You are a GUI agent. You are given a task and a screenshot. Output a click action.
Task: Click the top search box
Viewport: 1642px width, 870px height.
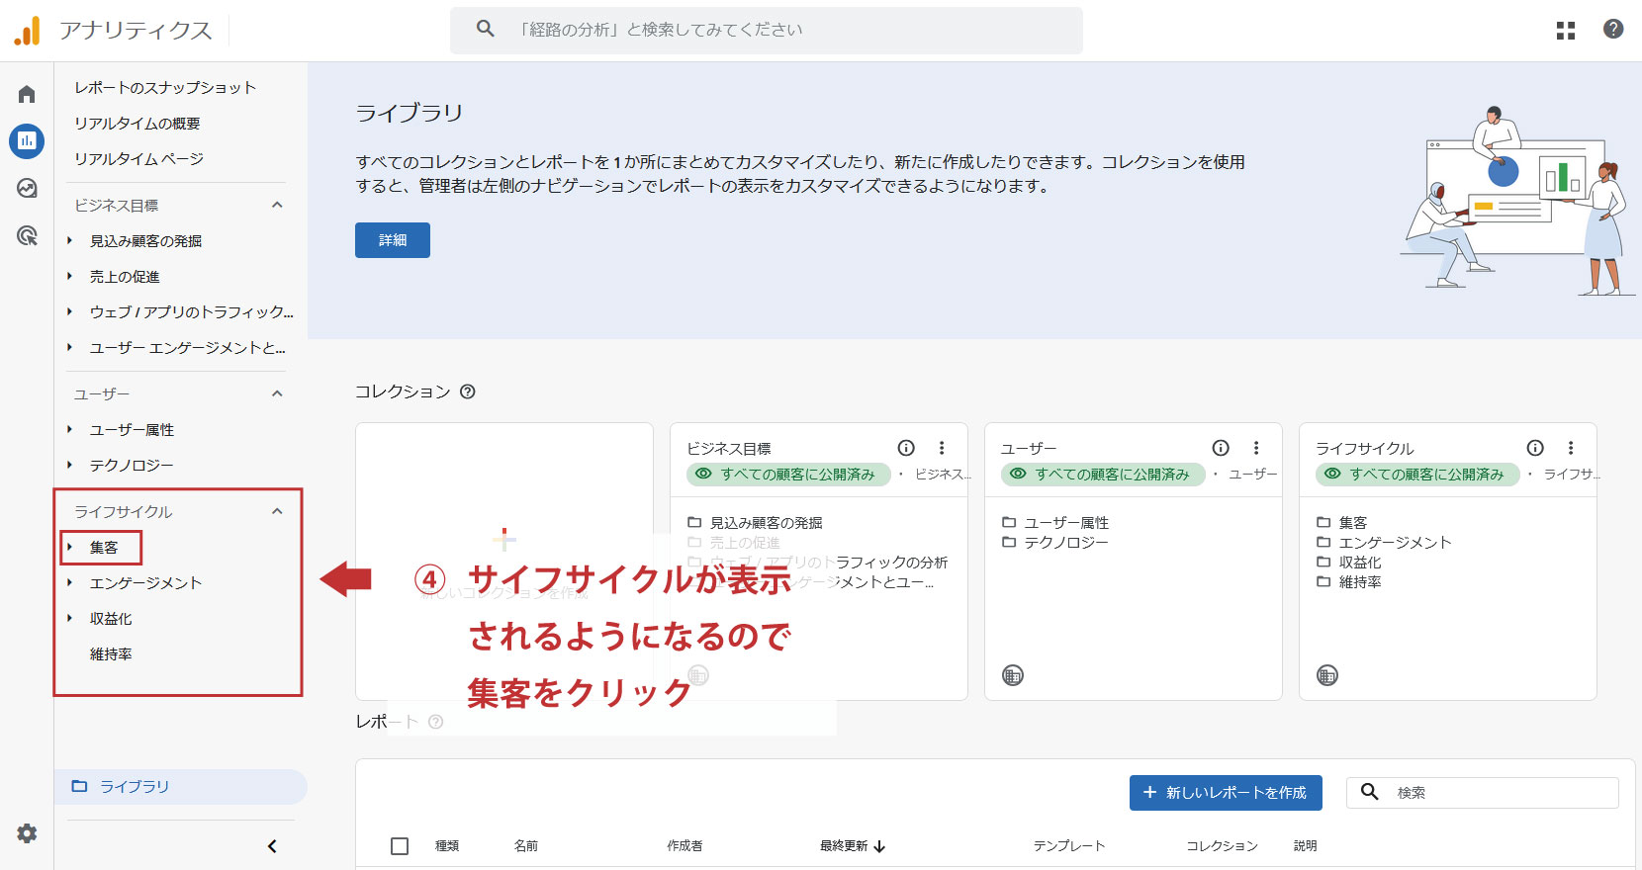tap(767, 30)
